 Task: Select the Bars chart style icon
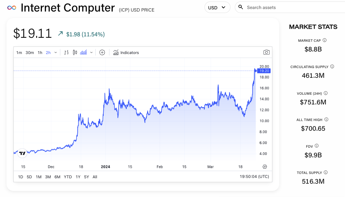[66, 53]
